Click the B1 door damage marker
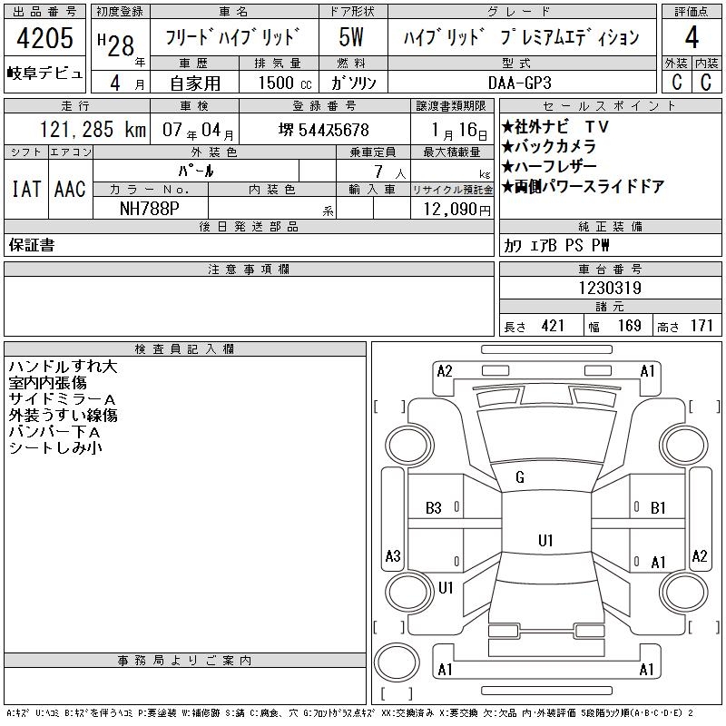726x726 pixels. [659, 508]
